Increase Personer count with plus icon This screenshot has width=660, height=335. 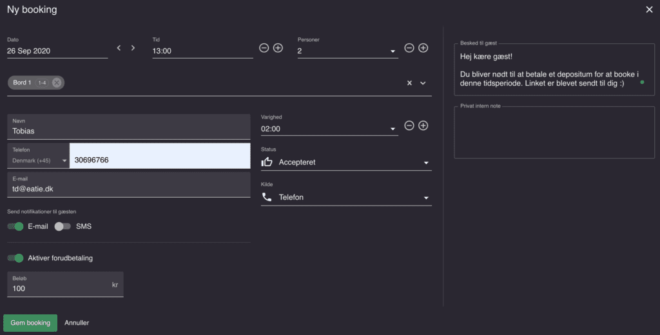[423, 48]
